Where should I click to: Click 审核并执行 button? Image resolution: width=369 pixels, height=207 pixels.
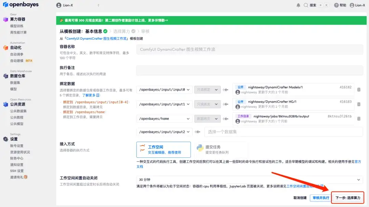click(x=321, y=198)
